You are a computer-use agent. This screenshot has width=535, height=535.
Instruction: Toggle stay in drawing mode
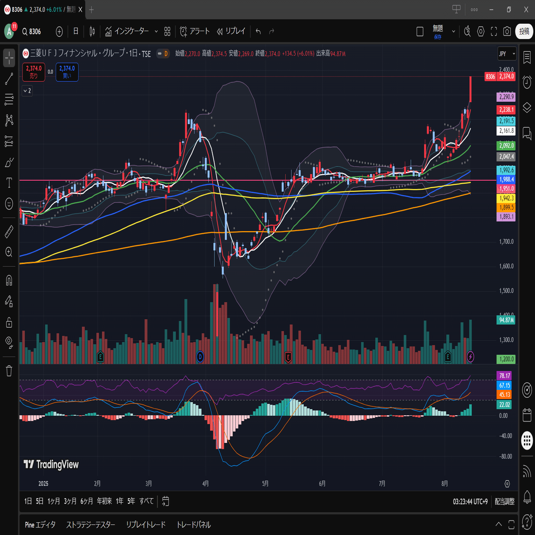click(x=9, y=301)
